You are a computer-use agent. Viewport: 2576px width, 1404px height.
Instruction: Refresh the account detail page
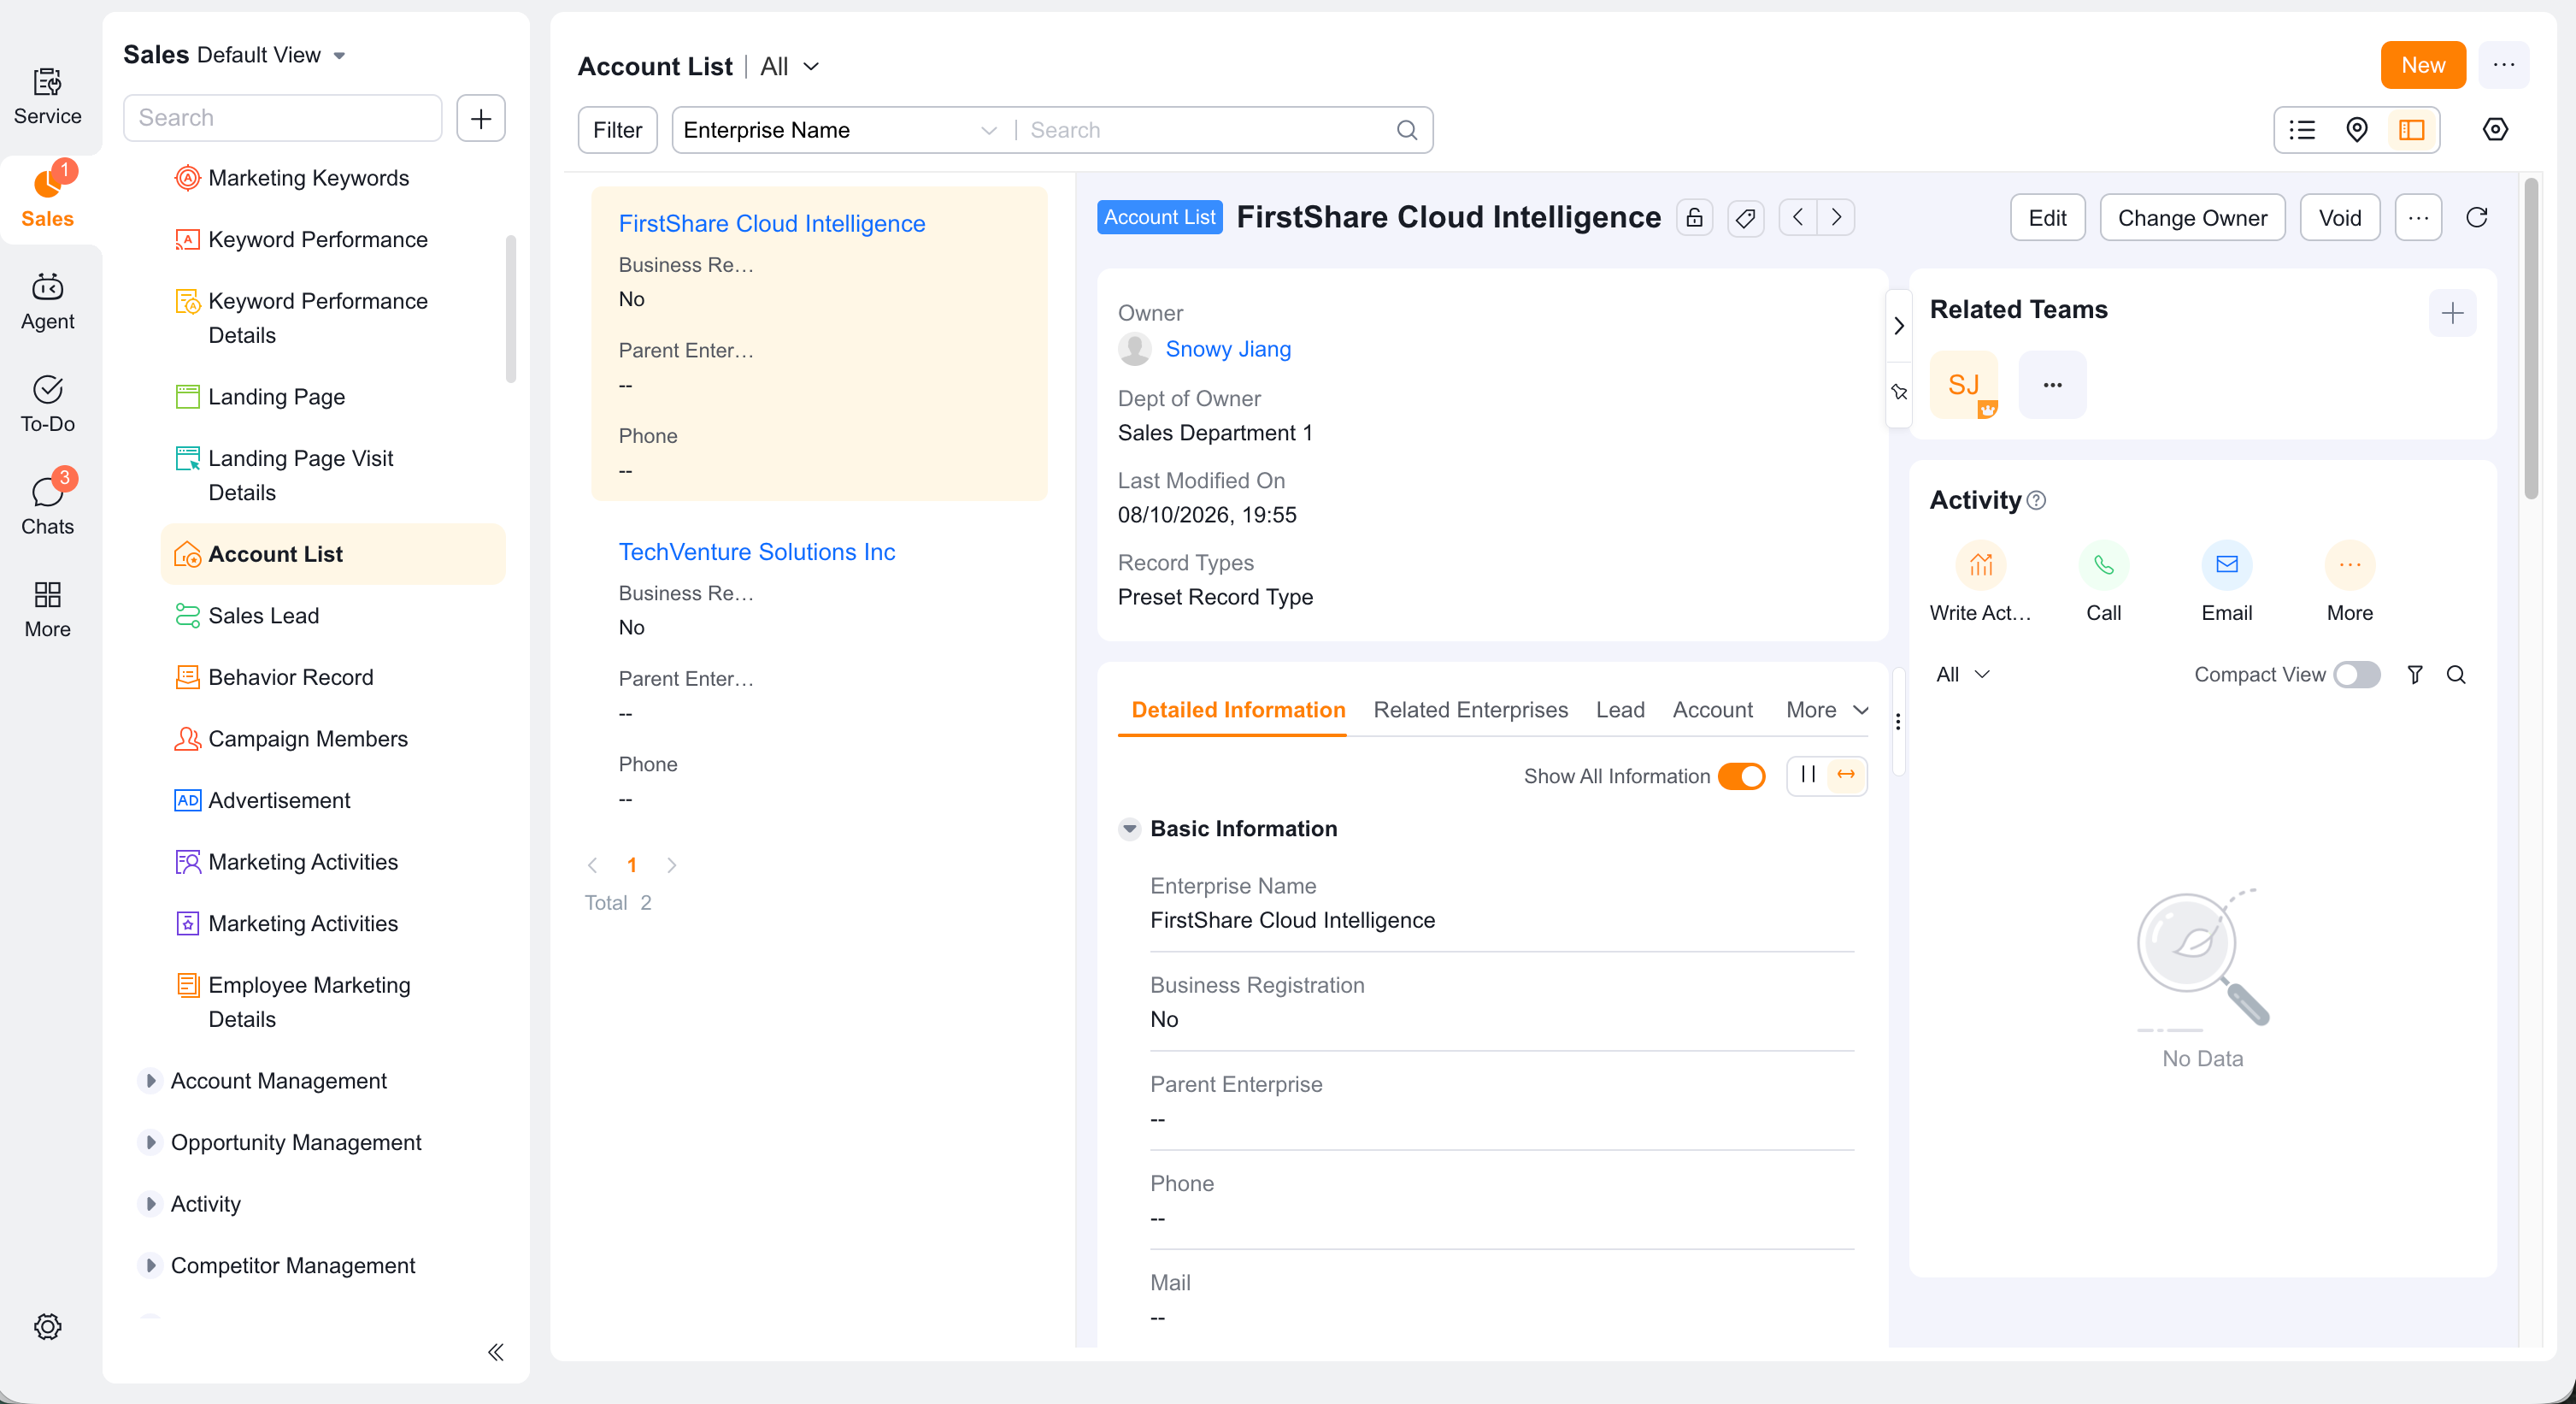[2476, 217]
